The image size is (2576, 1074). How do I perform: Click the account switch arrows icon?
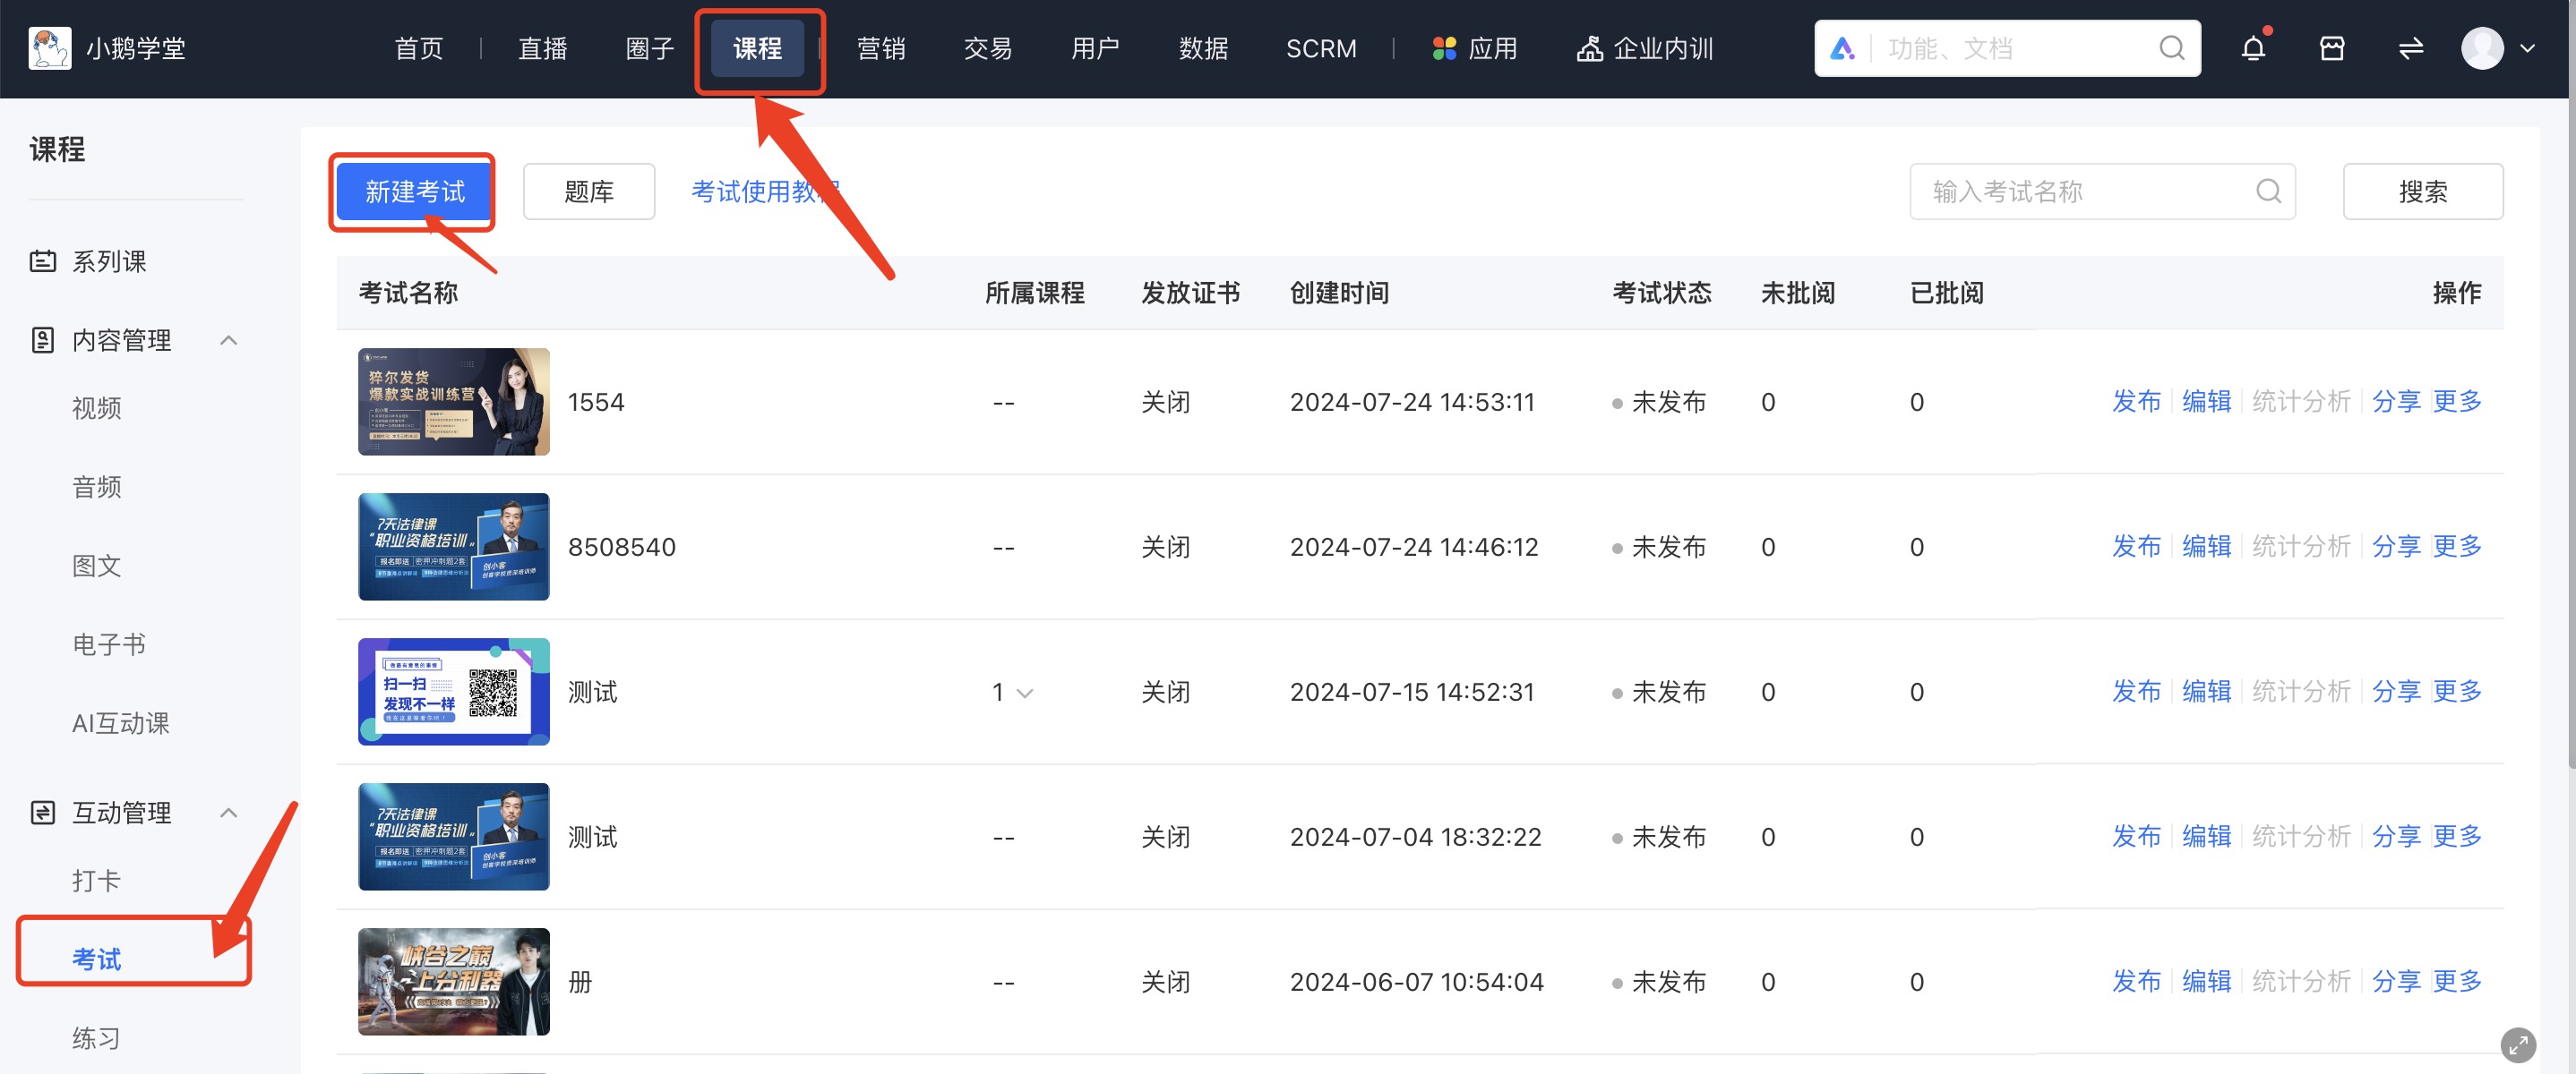tap(2410, 47)
